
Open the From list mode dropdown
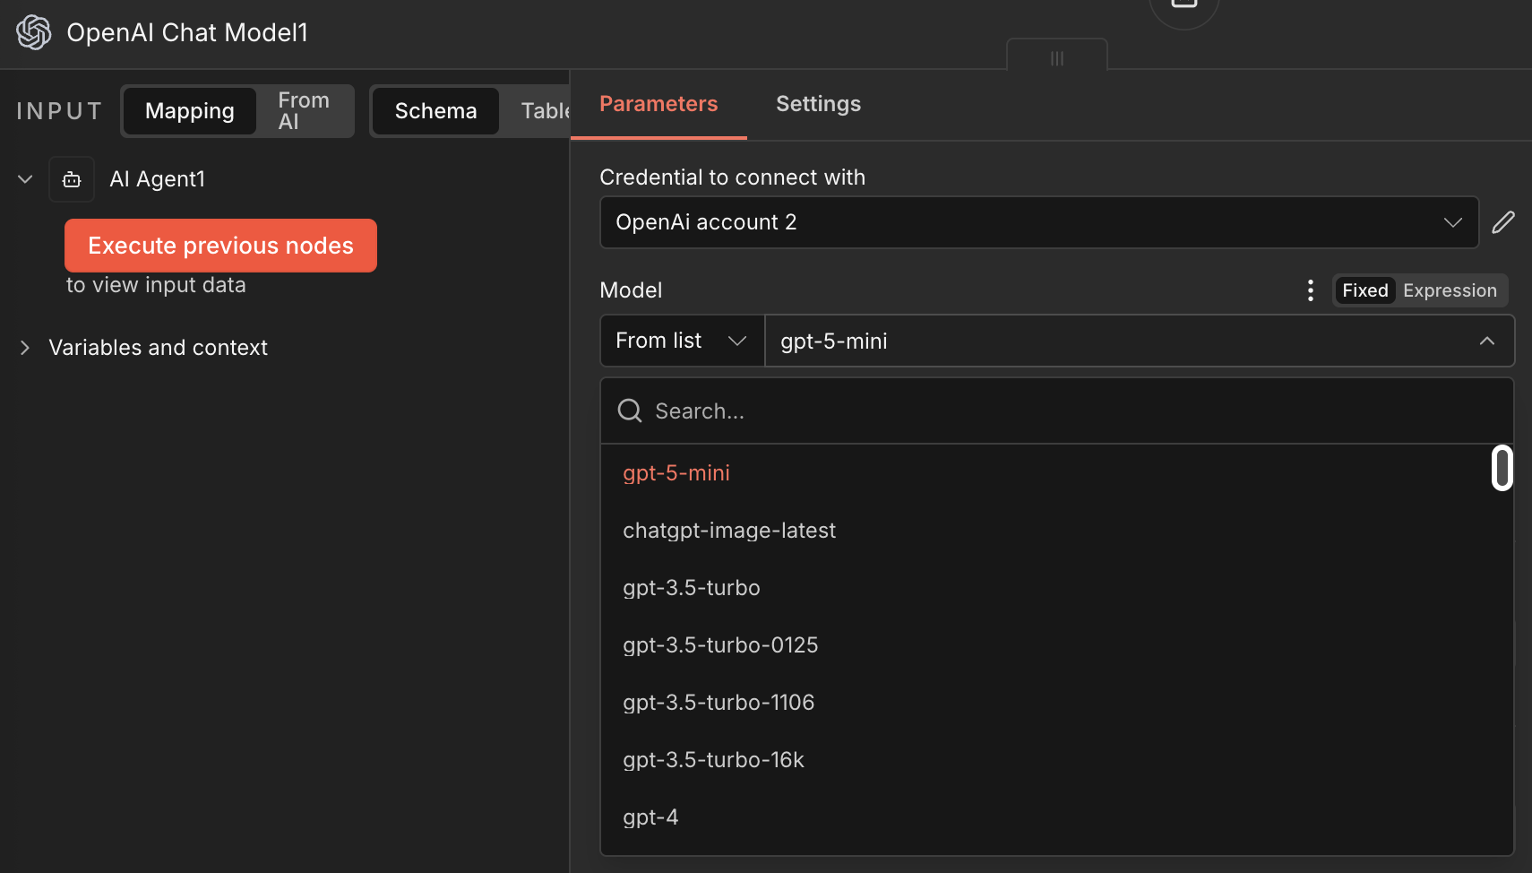(x=682, y=341)
